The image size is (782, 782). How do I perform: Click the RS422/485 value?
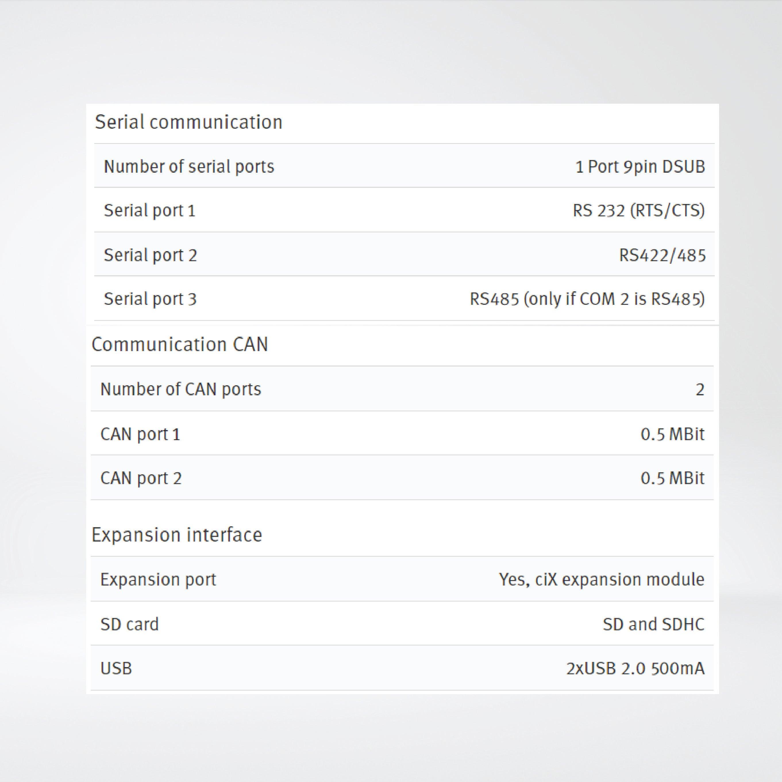[x=662, y=255]
